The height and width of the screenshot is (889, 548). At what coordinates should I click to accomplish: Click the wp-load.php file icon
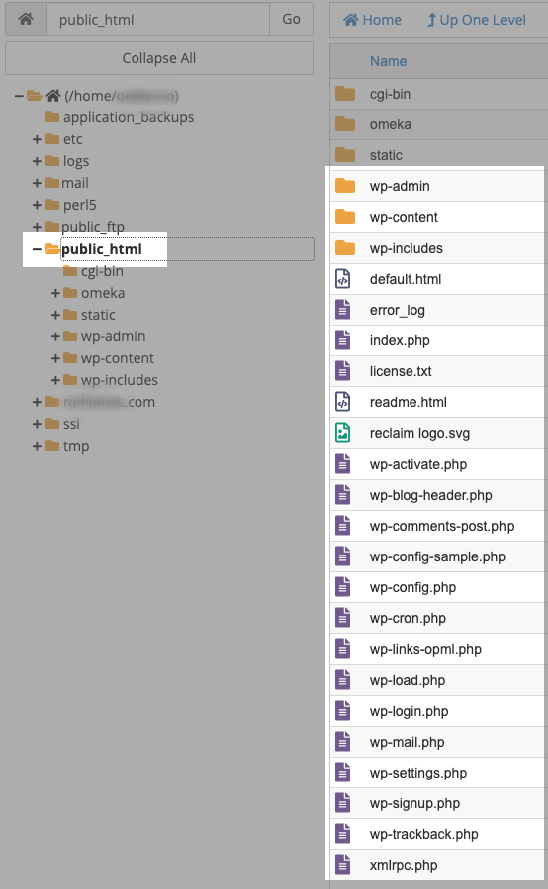(342, 680)
